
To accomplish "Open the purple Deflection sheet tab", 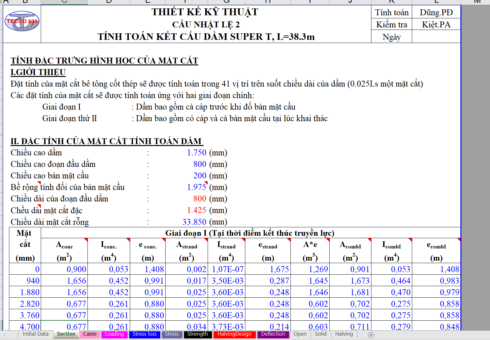I will point(273,334).
